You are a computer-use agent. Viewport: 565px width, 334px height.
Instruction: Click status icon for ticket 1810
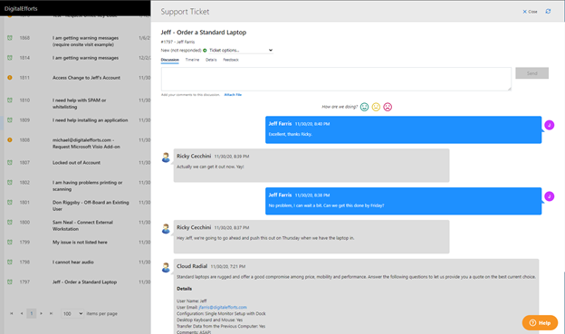coord(10,100)
